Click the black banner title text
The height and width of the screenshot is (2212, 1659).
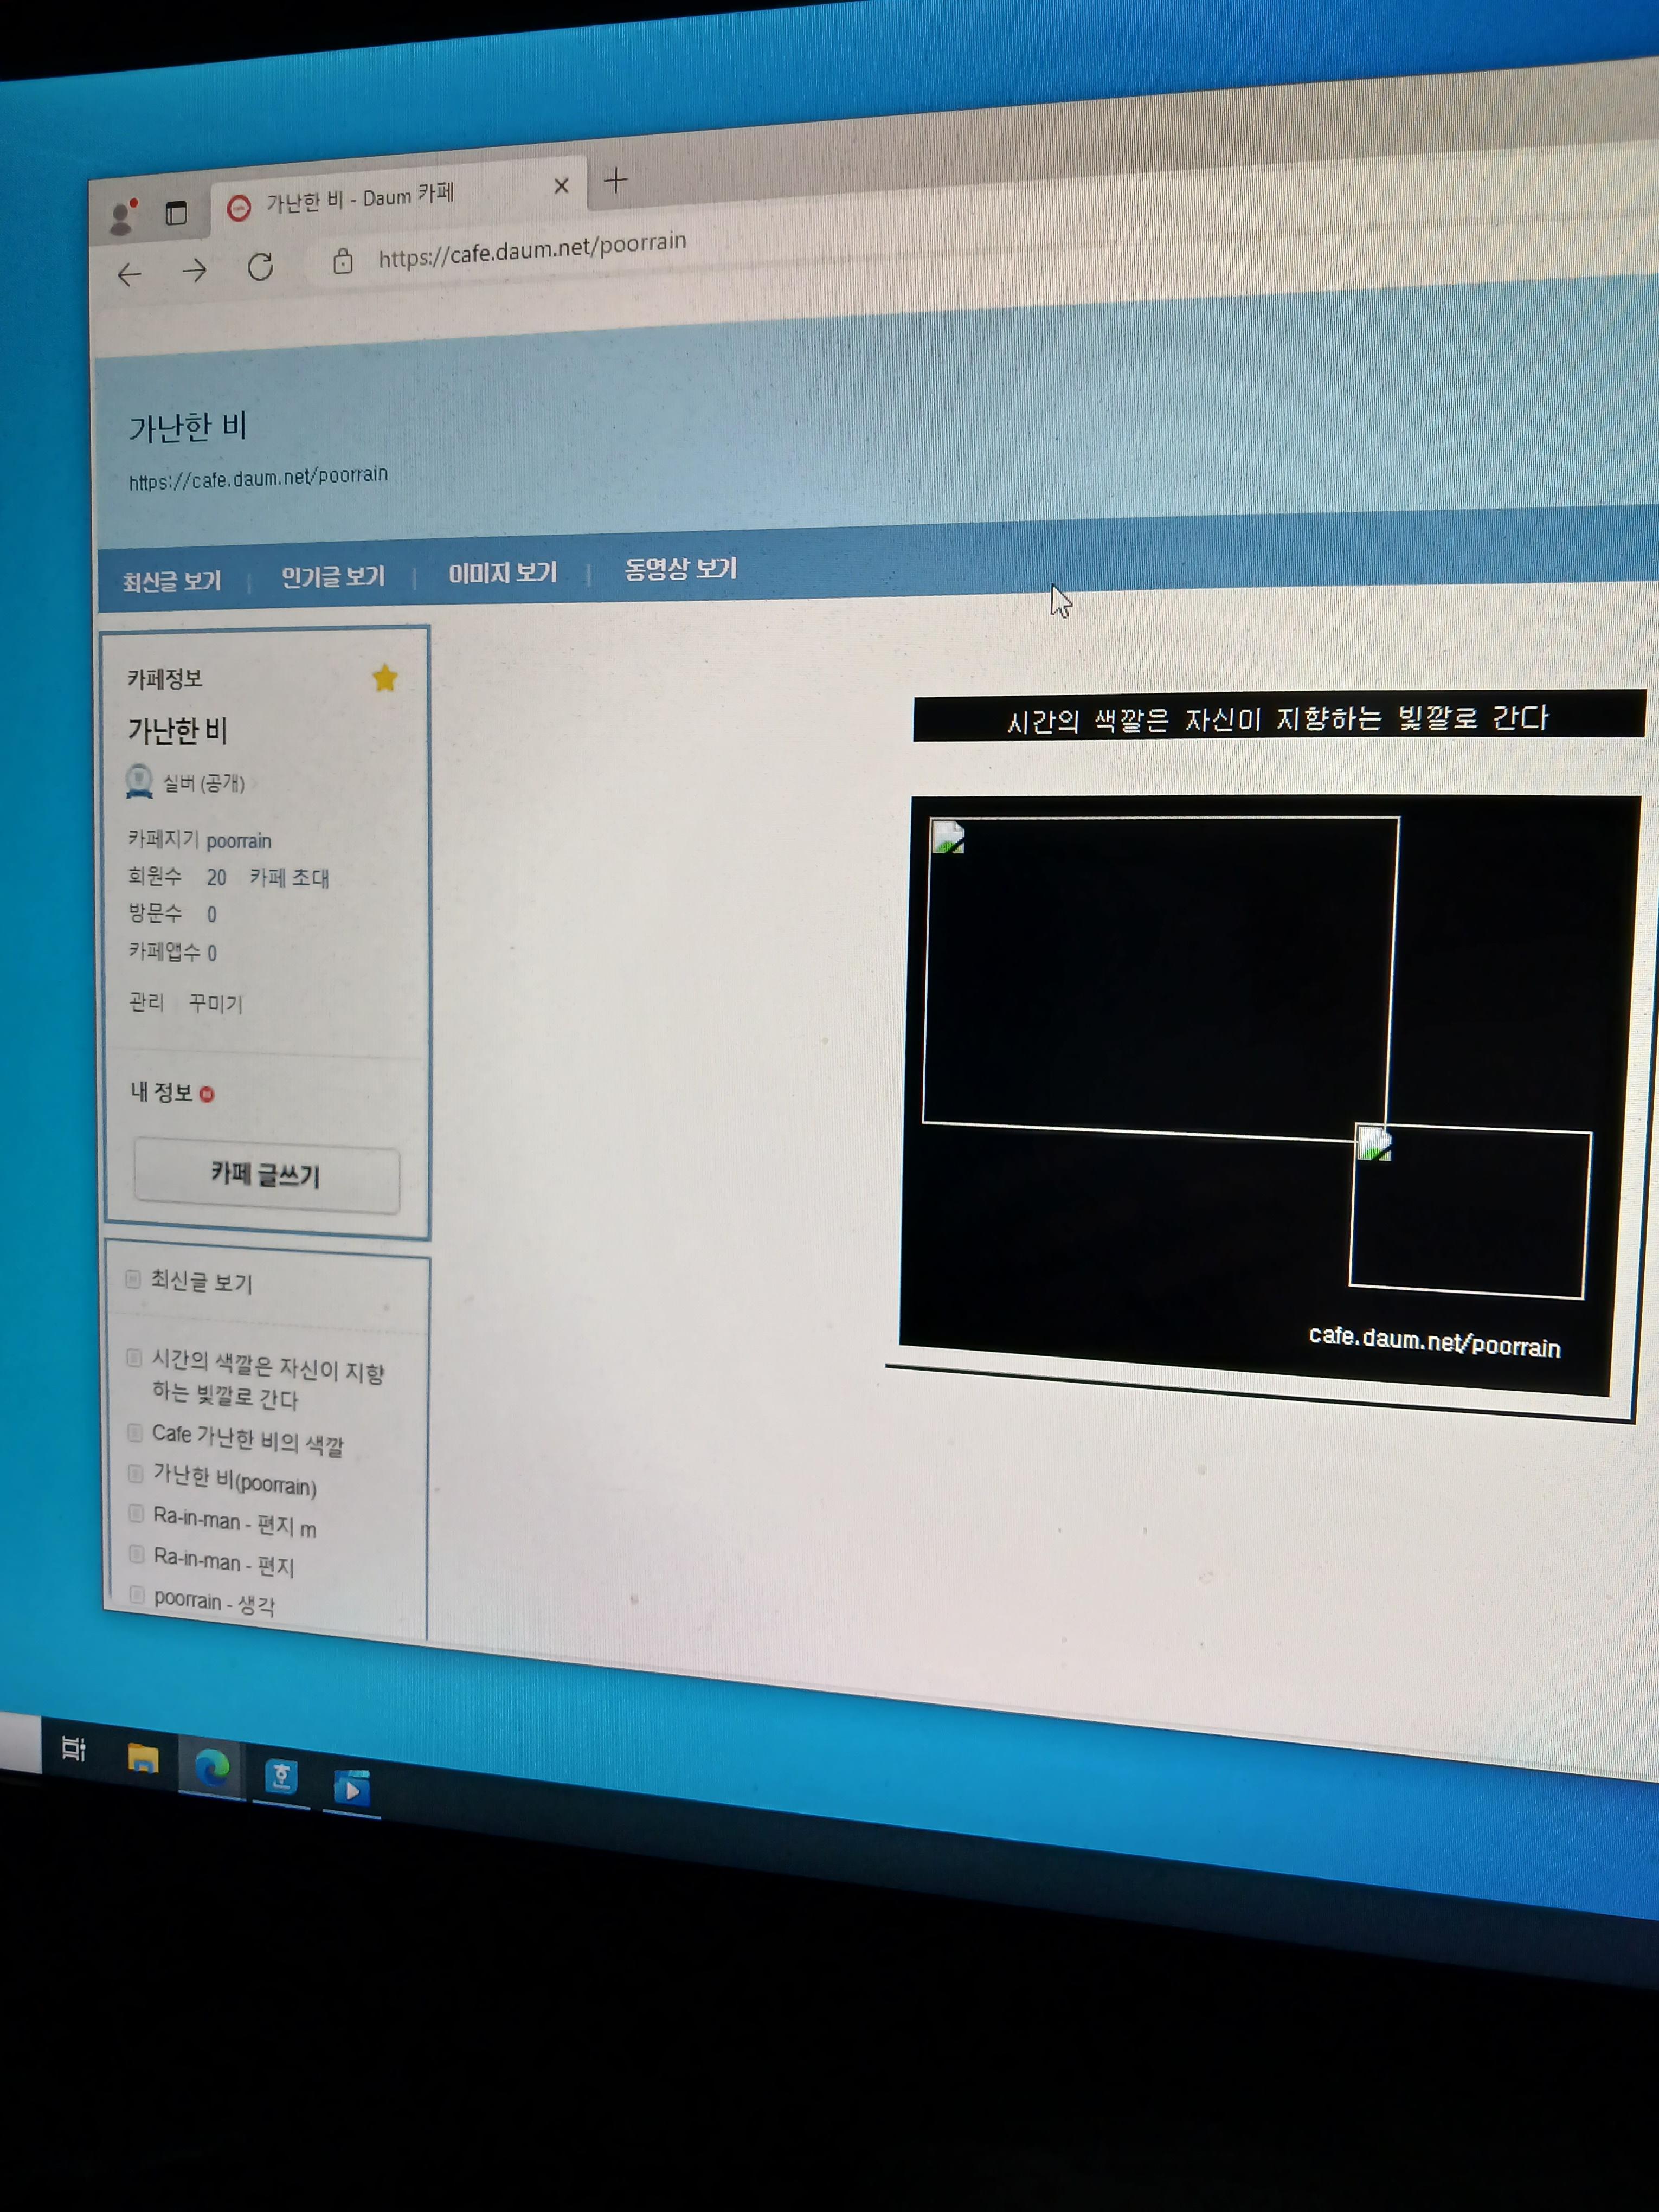pos(1277,719)
